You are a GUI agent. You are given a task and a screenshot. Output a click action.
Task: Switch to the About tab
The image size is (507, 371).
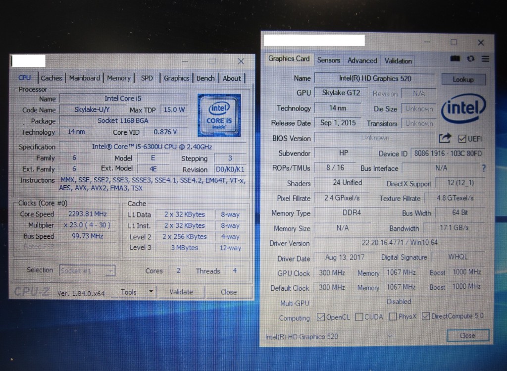coord(232,78)
